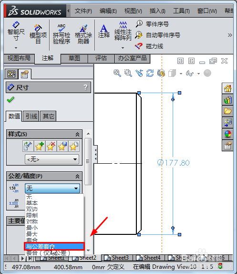Choose 对称 in tolerance list
This screenshot has width=237, height=274.
pos(54,221)
